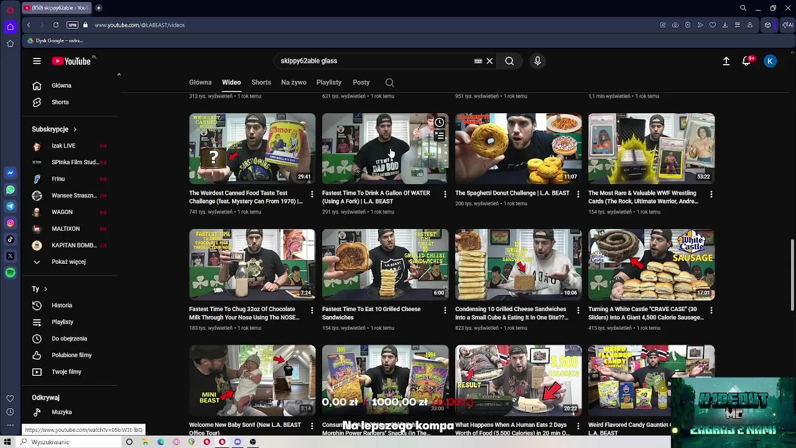Open the create/upload video icon
This screenshot has height=448, width=796.
(726, 61)
